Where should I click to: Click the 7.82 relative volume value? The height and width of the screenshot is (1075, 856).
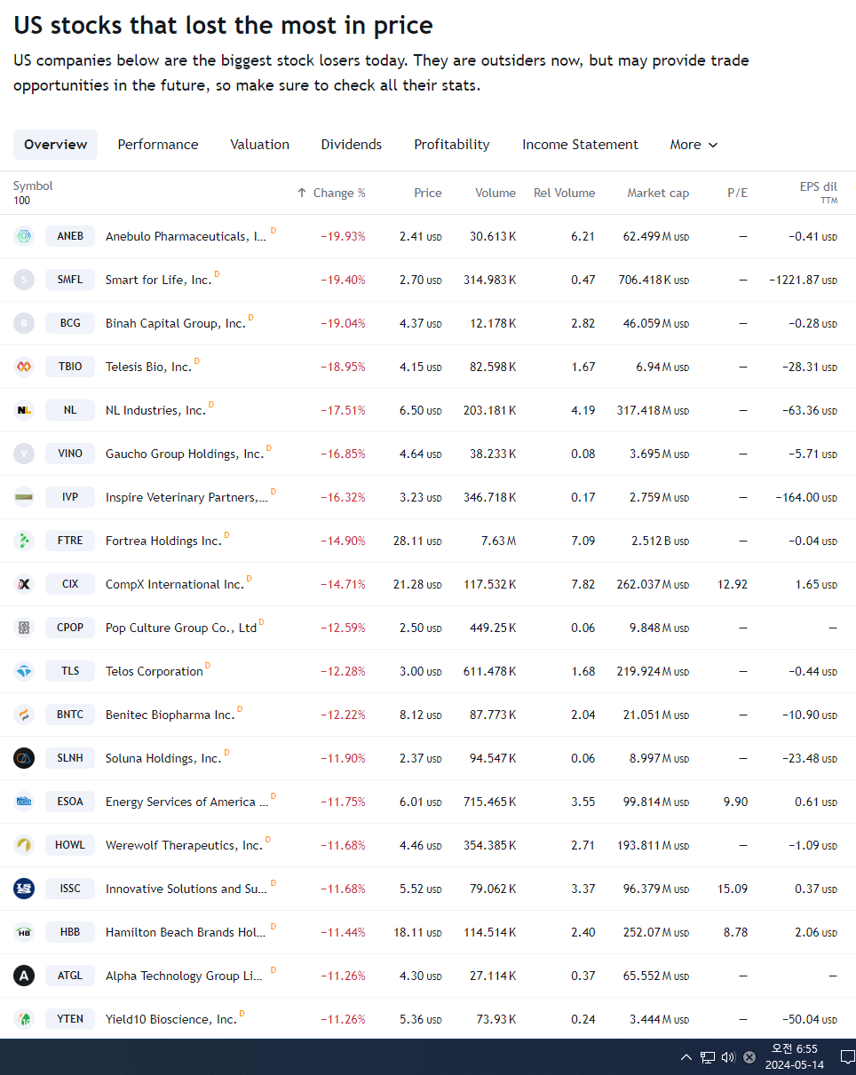(583, 584)
